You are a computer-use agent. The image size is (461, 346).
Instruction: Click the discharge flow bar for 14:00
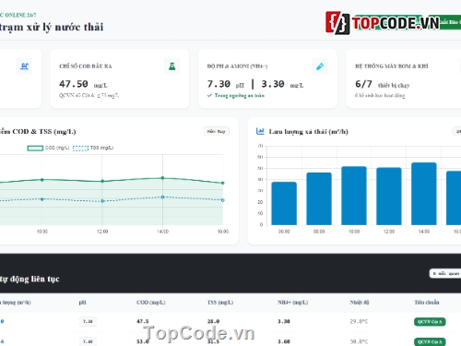tap(424, 194)
